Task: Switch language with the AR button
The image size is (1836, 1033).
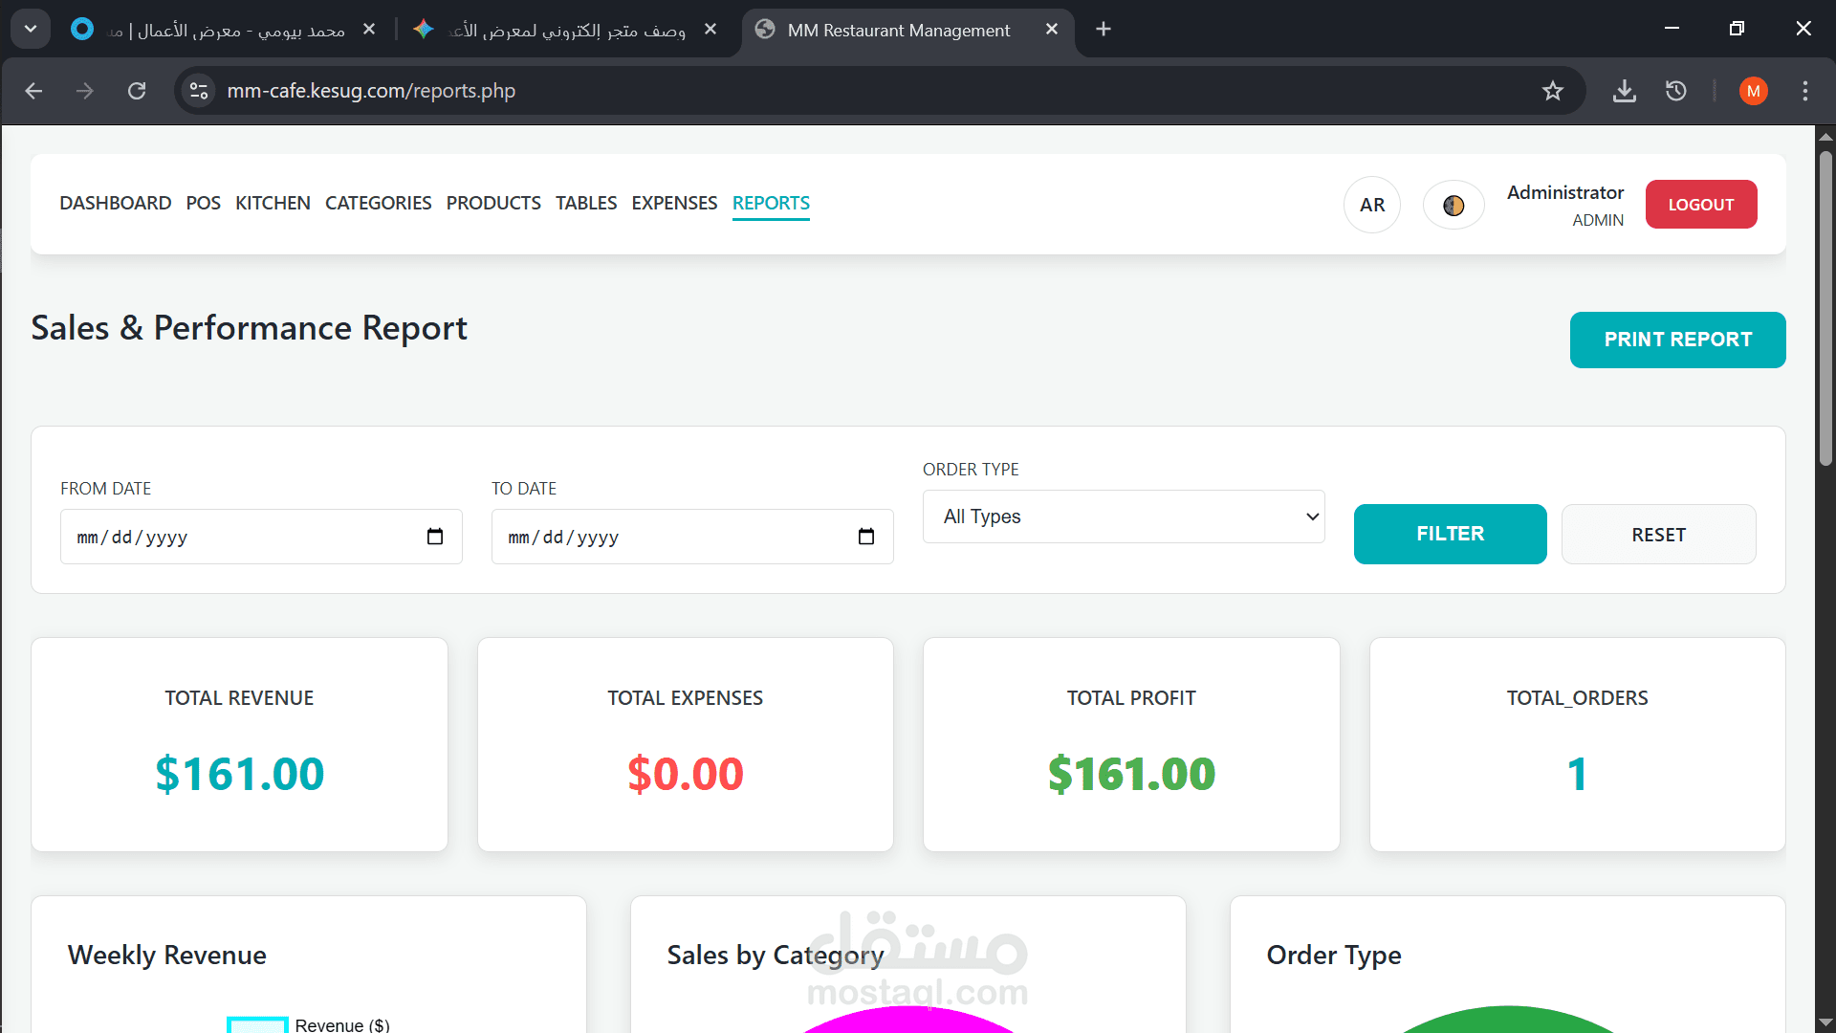Action: [x=1372, y=205]
